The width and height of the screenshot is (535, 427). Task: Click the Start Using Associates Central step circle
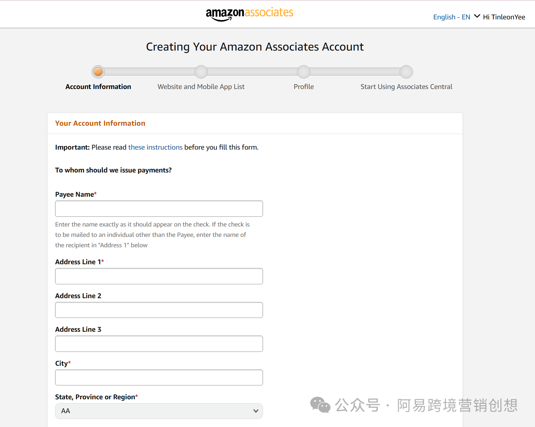[x=406, y=72]
